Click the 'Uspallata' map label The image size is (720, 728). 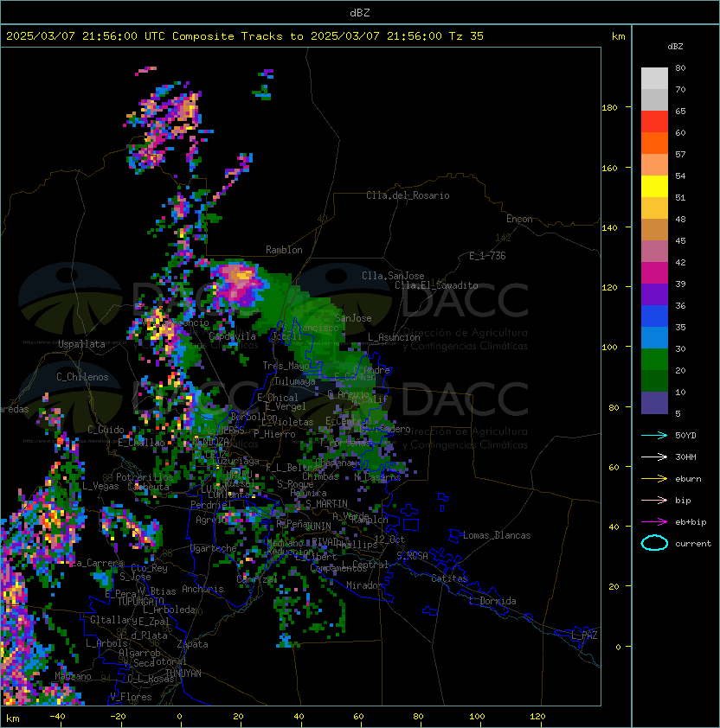81,344
